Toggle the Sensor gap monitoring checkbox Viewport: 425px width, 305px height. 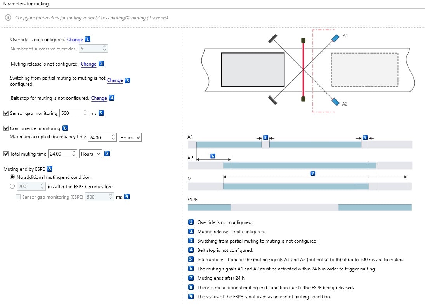[x=6, y=113]
